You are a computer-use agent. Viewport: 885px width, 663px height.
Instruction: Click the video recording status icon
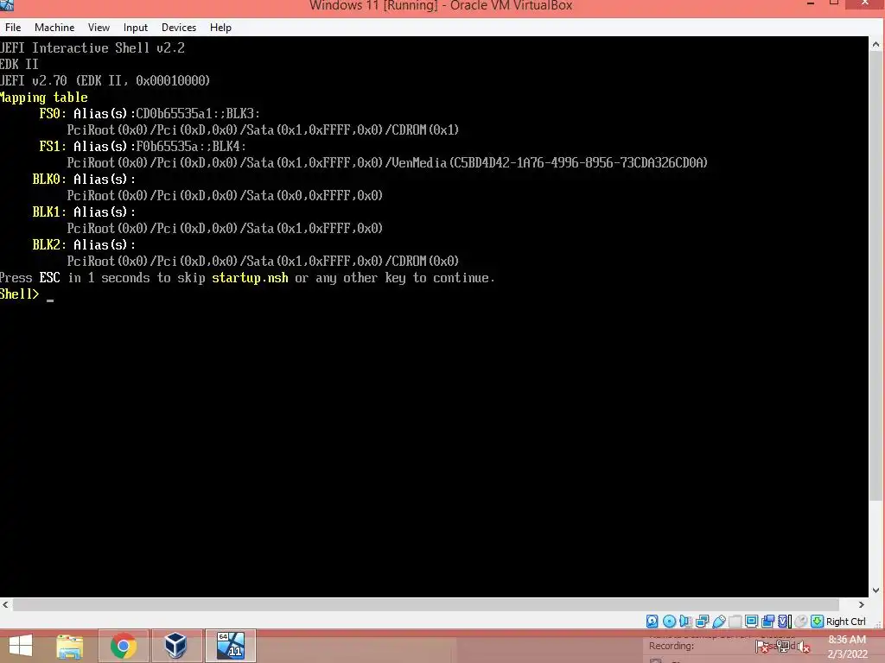point(767,622)
